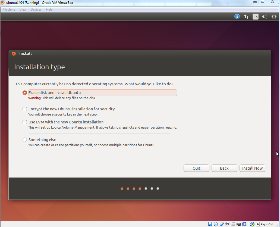Select 'Erase disk and install Ubuntu' option
This screenshot has height=227, width=280.
click(x=25, y=93)
